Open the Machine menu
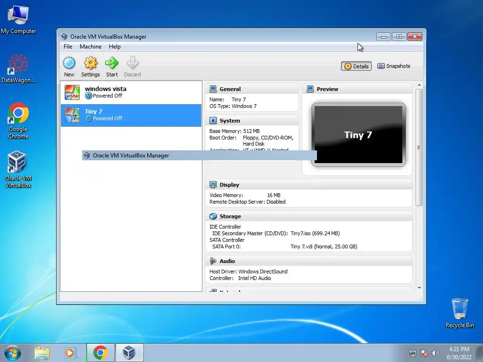Image resolution: width=483 pixels, height=362 pixels. [x=91, y=47]
